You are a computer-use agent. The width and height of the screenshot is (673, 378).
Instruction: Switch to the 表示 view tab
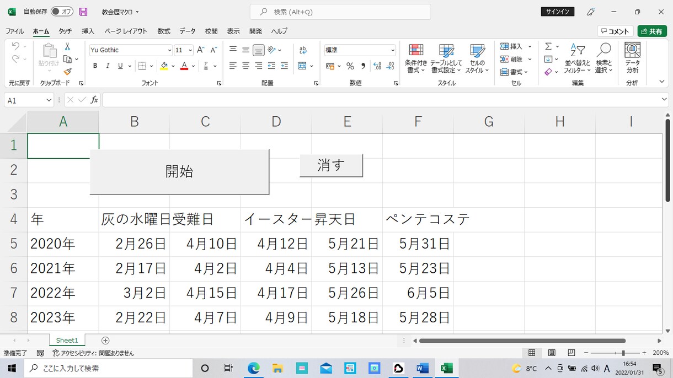coord(233,31)
